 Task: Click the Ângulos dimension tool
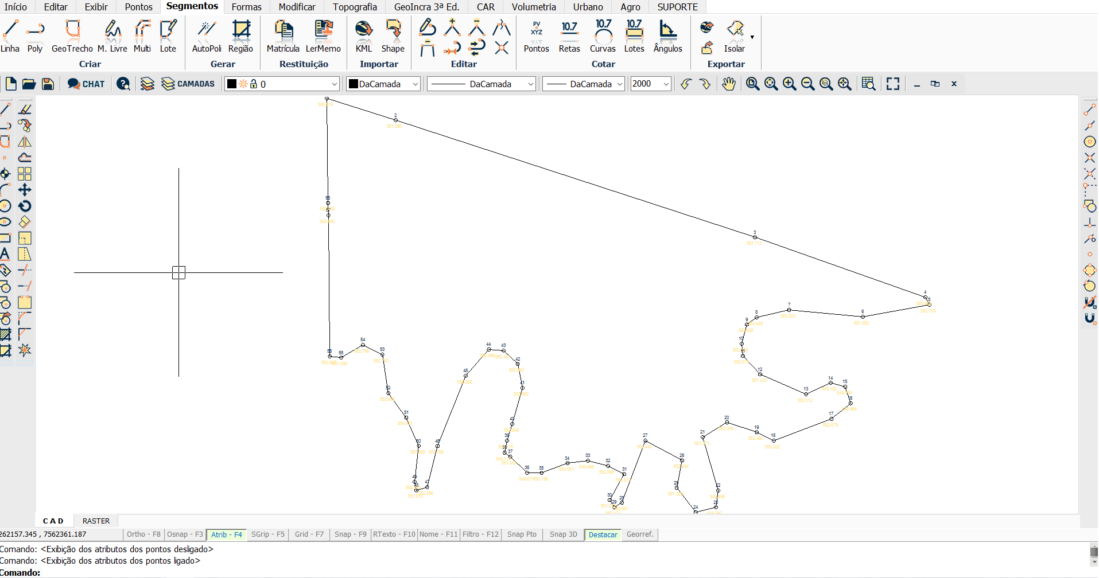(667, 36)
